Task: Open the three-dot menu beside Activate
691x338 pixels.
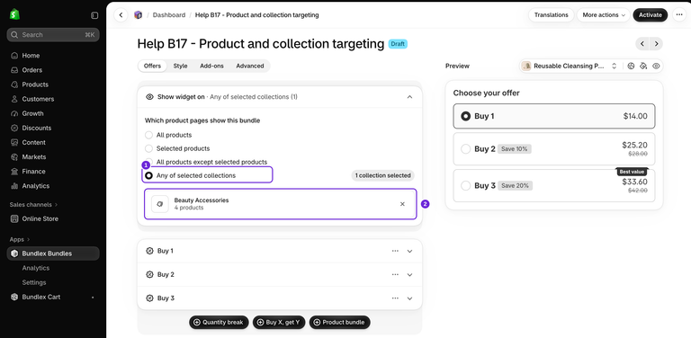Action: [679, 15]
